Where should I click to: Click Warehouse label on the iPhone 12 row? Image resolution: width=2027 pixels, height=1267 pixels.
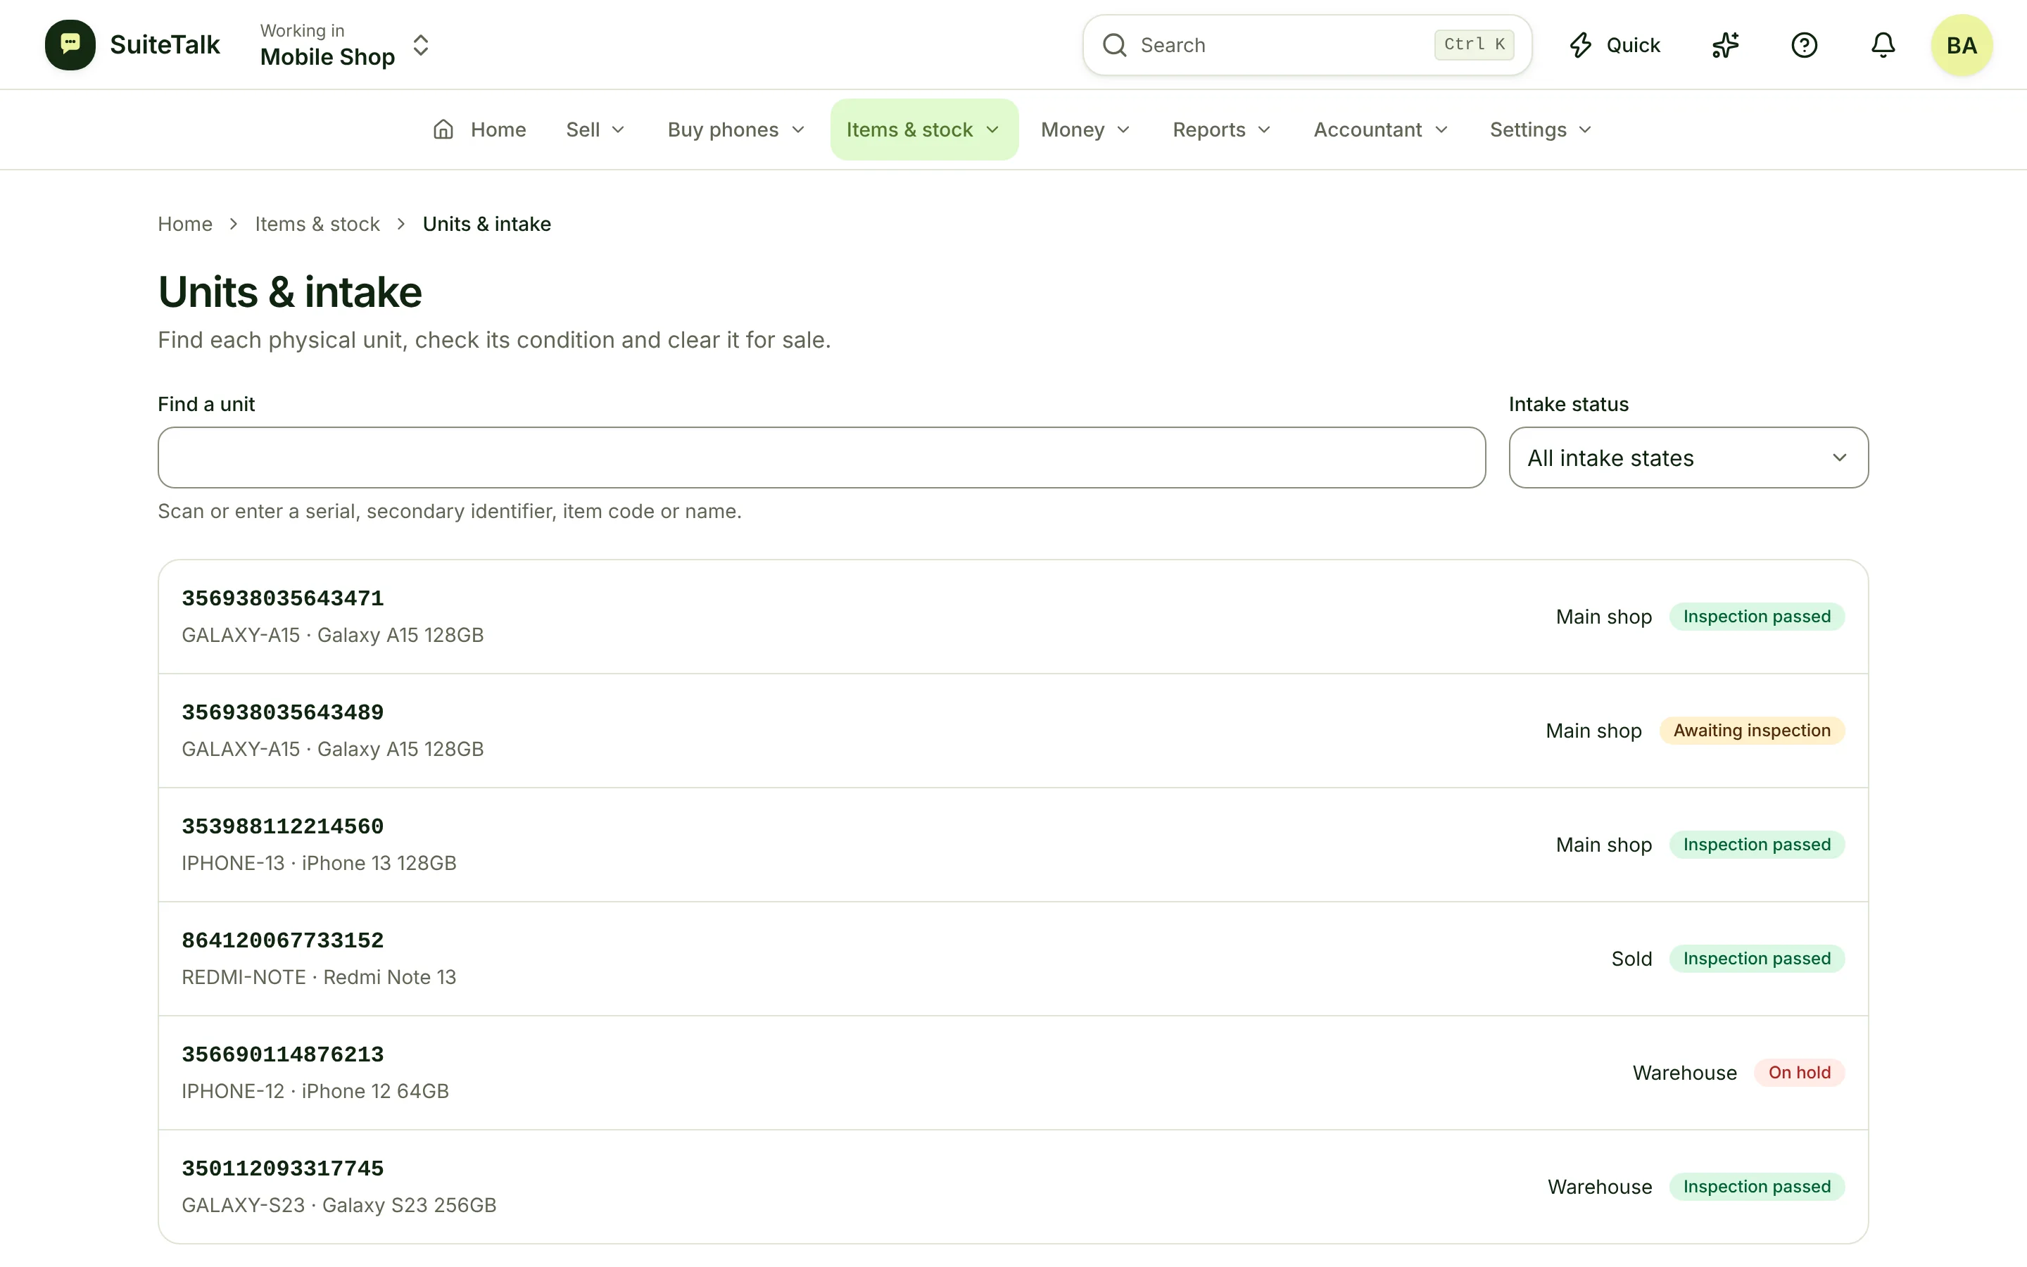(1684, 1073)
